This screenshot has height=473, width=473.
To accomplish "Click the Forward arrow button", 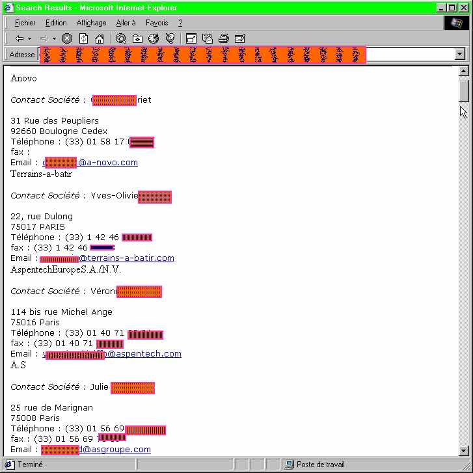I will point(44,38).
